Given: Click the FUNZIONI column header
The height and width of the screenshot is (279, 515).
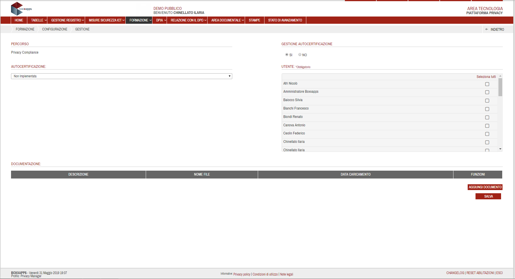Looking at the screenshot, I should 478,174.
